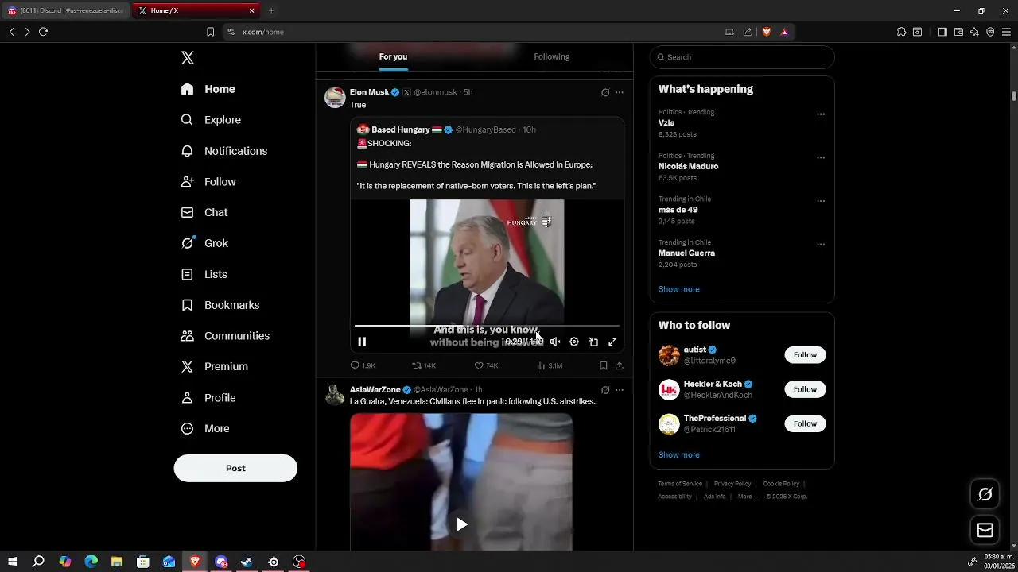
Task: Reload the page in browser toolbar
Action: click(x=43, y=32)
